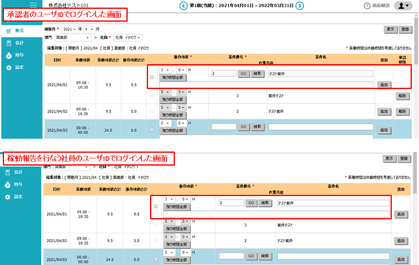This screenshot has height=265, width=419.
Task: Select the 販売 shopping cart sidebar icon
Action: [x=8, y=31]
